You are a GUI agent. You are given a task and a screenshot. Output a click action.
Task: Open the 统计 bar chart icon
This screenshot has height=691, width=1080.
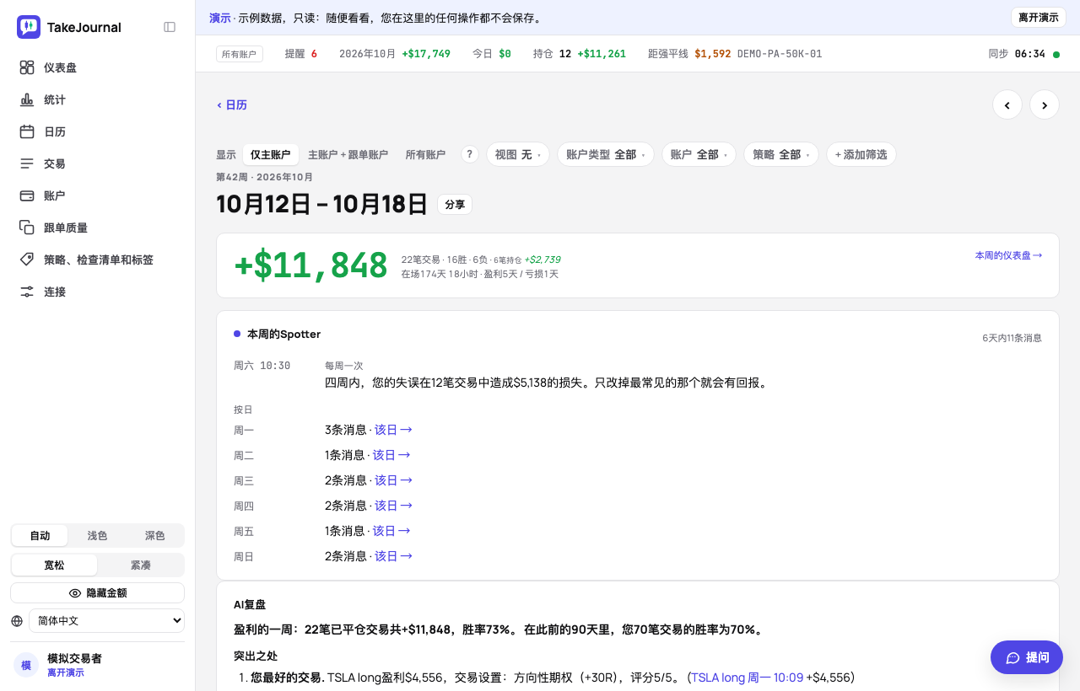(27, 99)
